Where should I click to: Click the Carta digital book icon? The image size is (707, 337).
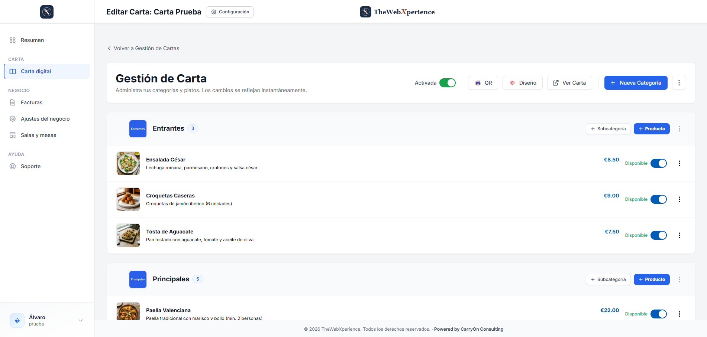(13, 71)
